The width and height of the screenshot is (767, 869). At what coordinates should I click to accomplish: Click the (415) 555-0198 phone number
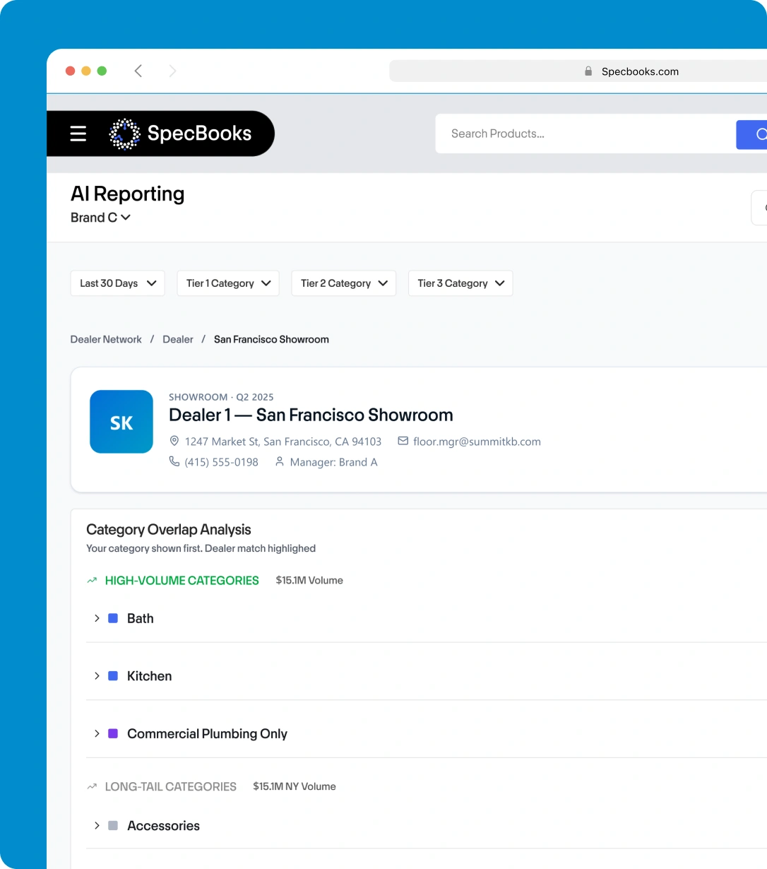(x=221, y=462)
